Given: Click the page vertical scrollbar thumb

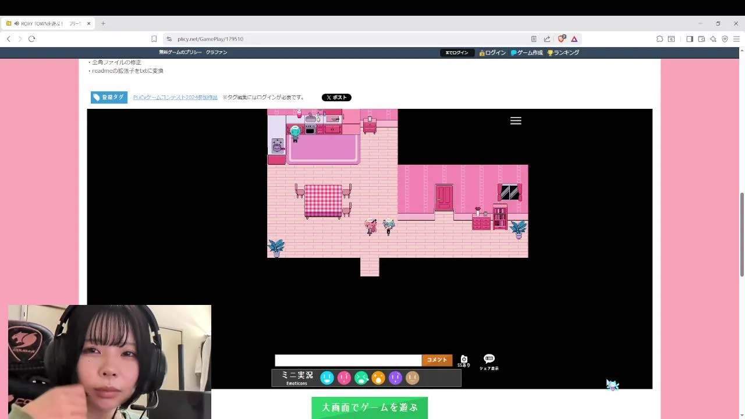Looking at the screenshot, I should (742, 234).
